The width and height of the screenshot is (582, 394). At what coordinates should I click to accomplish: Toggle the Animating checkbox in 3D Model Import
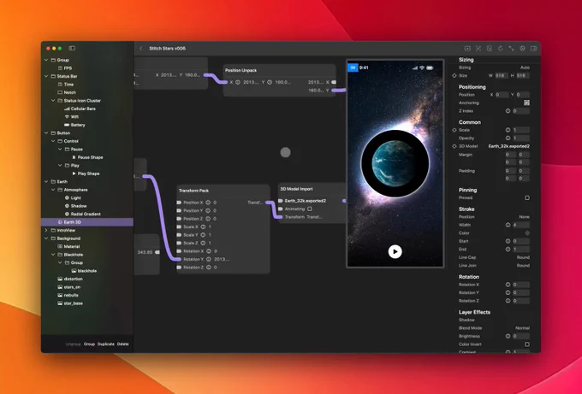(310, 209)
